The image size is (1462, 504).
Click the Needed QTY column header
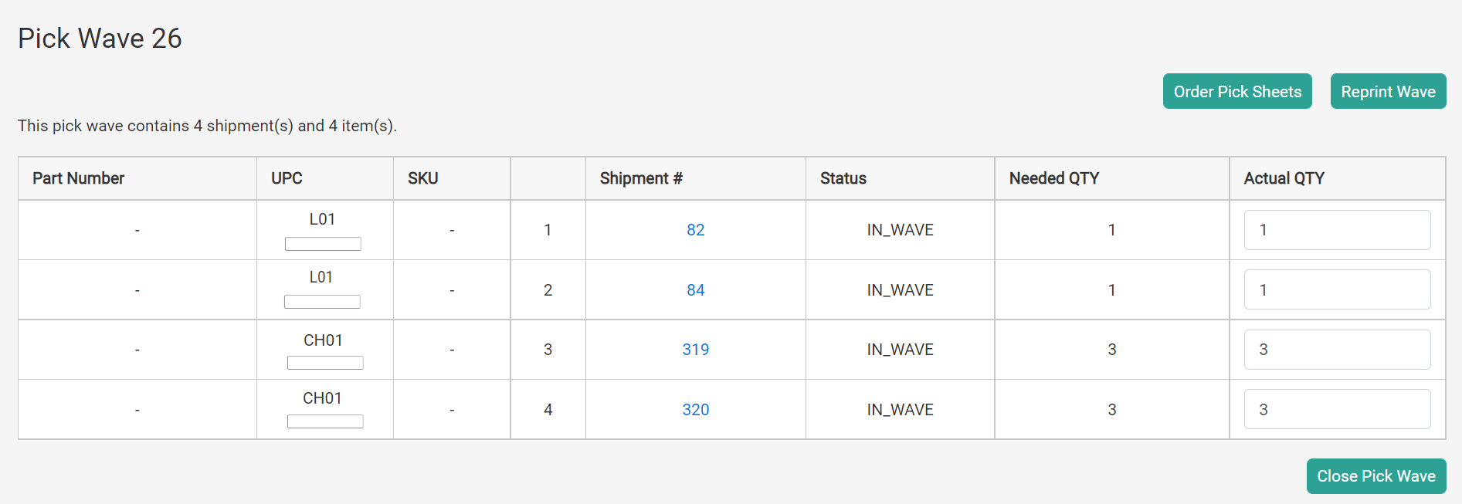click(x=1053, y=178)
